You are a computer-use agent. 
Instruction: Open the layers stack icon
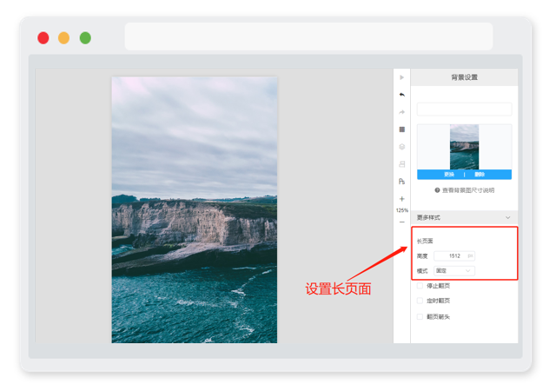[401, 147]
